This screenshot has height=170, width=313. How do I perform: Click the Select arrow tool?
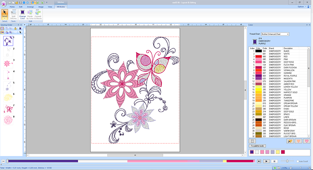tap(5, 13)
